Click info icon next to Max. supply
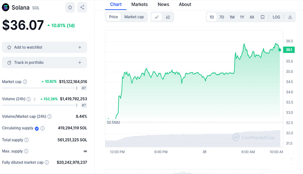Screen dimensions: 303x174 click(x=26, y=151)
